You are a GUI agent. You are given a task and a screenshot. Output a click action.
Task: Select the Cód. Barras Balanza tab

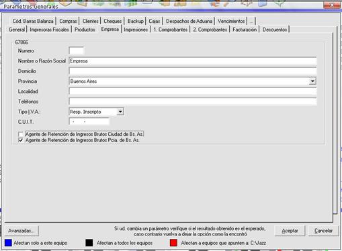[33, 21]
